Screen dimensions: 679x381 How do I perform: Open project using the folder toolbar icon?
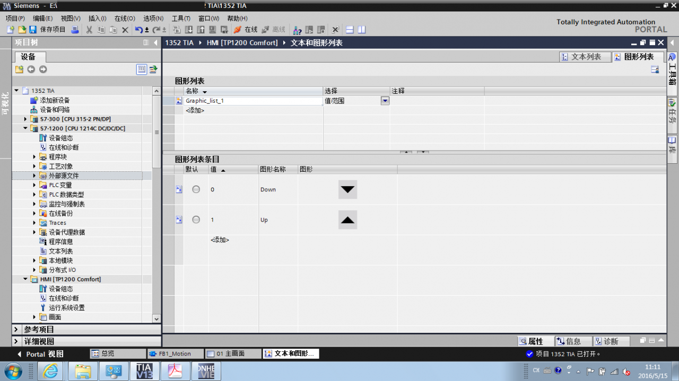pyautogui.click(x=22, y=30)
